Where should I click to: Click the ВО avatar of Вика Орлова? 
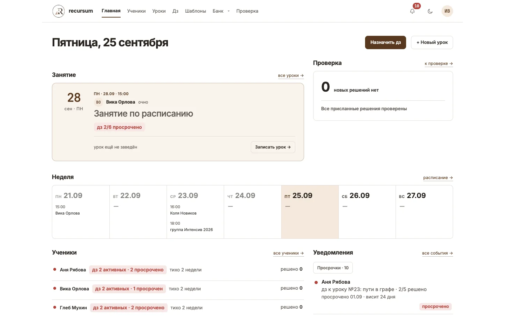pyautogui.click(x=99, y=102)
